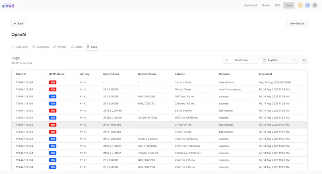
Task: Click the 'rate limit exceeded' remark
Action: [x=230, y=89]
